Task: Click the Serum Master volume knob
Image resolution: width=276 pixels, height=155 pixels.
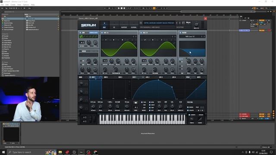Action: 196,24
